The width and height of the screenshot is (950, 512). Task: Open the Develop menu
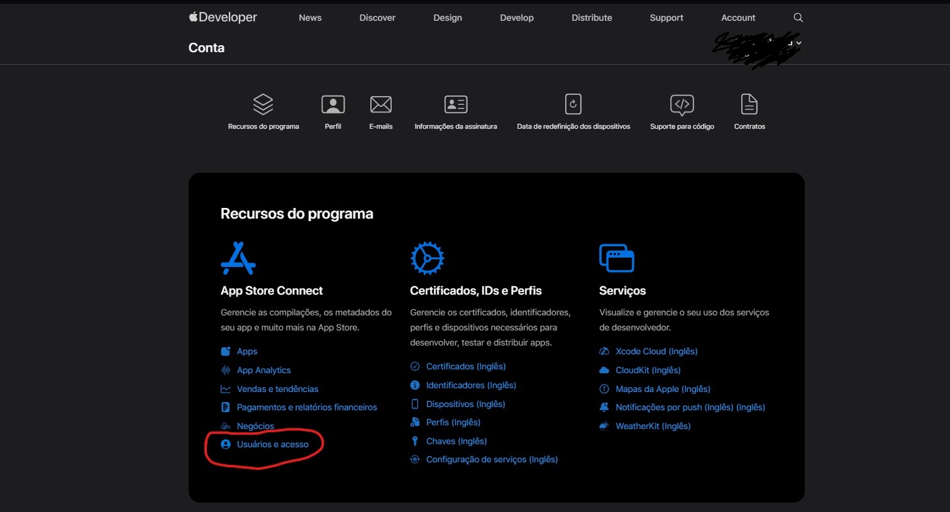(517, 18)
